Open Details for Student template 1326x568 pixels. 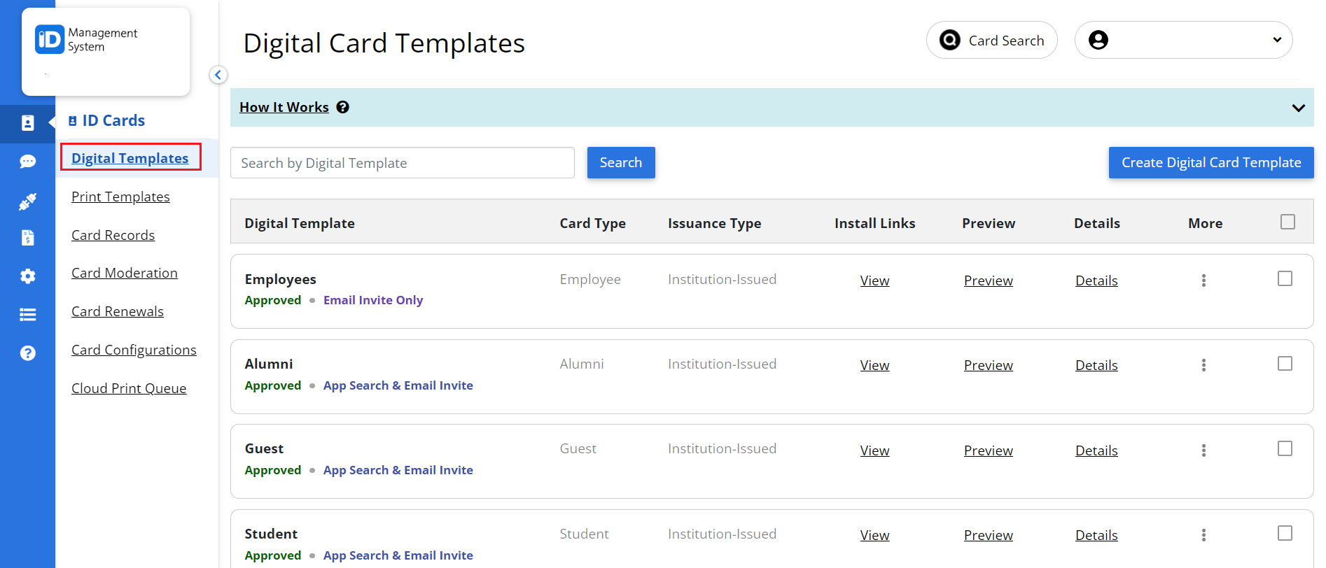[1096, 535]
